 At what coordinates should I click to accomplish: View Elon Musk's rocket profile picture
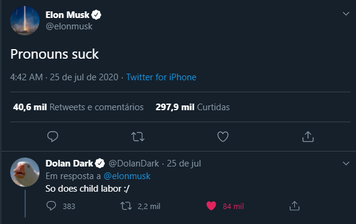pos(25,20)
